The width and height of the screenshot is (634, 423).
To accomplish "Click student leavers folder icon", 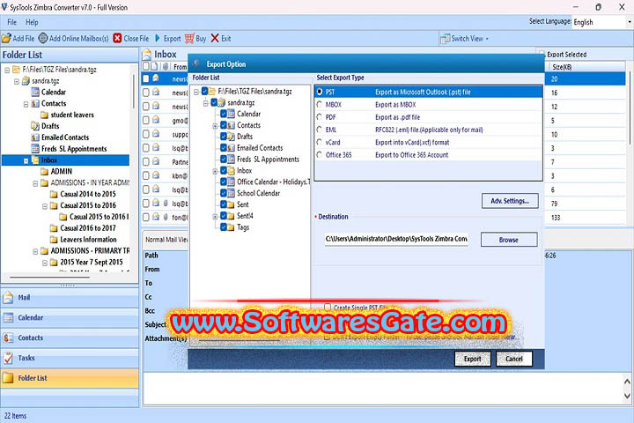I will tap(45, 115).
